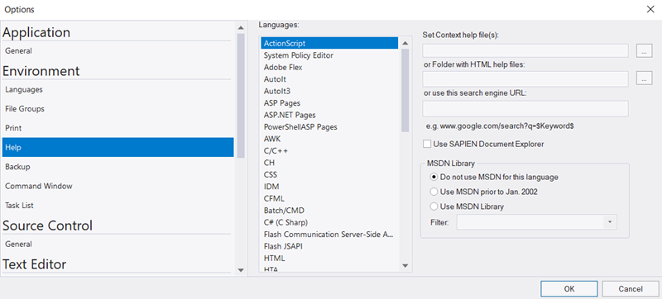The width and height of the screenshot is (662, 299).
Task: Select Flash Communication Server-Side entry
Action: pyautogui.click(x=329, y=234)
